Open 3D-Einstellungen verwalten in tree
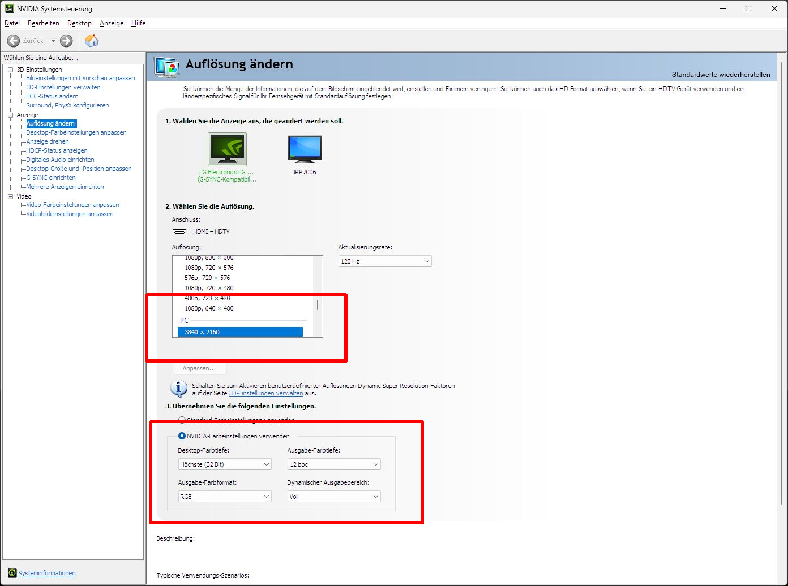The width and height of the screenshot is (788, 586). (x=63, y=87)
